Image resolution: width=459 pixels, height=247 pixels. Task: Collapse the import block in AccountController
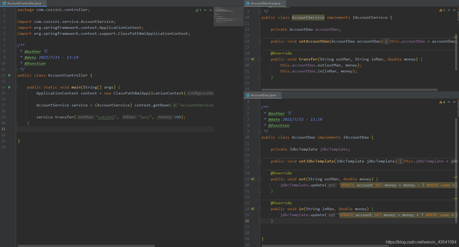(x=16, y=22)
